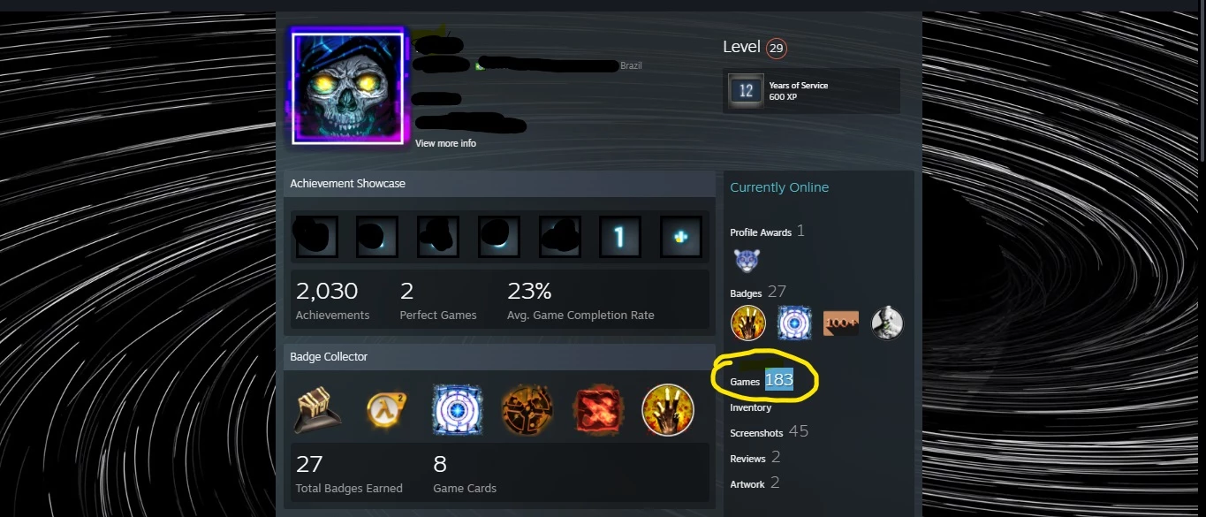Open the Artwork link
Screen dimensions: 1206x517
[x=755, y=483]
